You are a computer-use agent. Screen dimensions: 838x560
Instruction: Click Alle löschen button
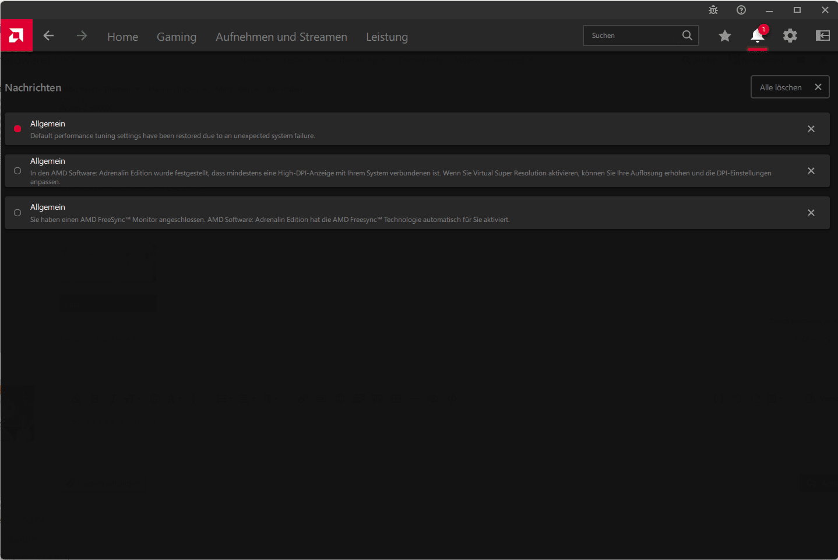click(790, 87)
